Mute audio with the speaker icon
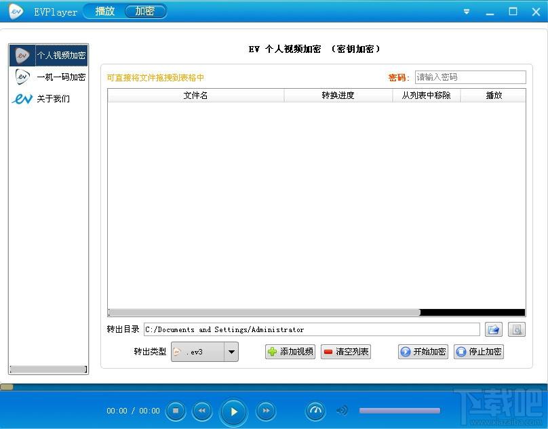The width and height of the screenshot is (548, 429). tap(342, 411)
